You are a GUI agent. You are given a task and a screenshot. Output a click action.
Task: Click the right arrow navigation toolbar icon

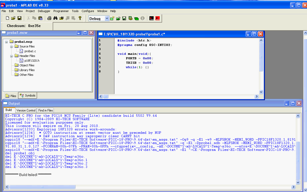tap(74, 18)
